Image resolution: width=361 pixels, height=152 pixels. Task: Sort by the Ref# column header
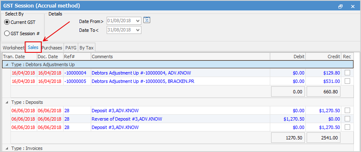coord(77,57)
